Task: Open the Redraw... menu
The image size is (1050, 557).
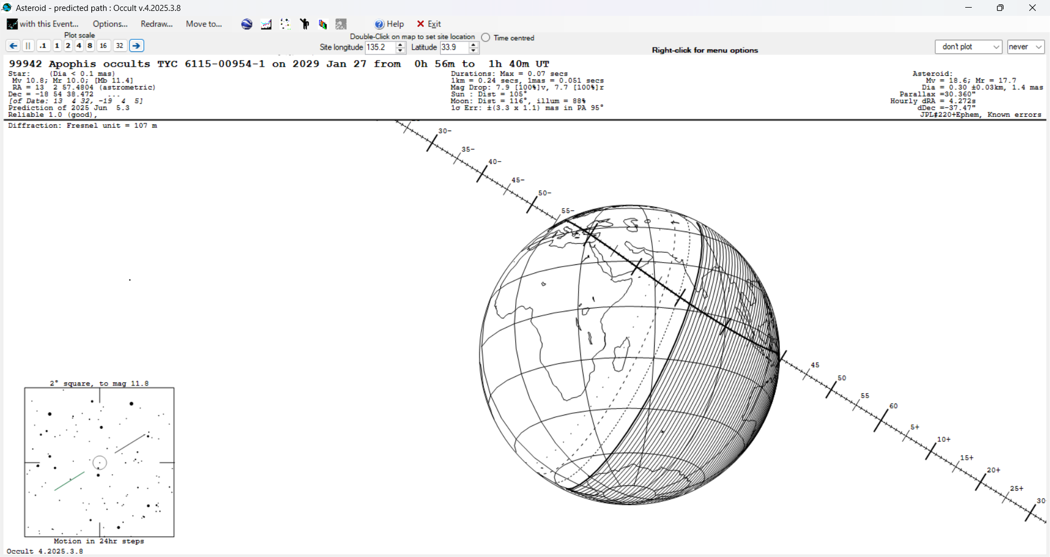Action: point(156,24)
